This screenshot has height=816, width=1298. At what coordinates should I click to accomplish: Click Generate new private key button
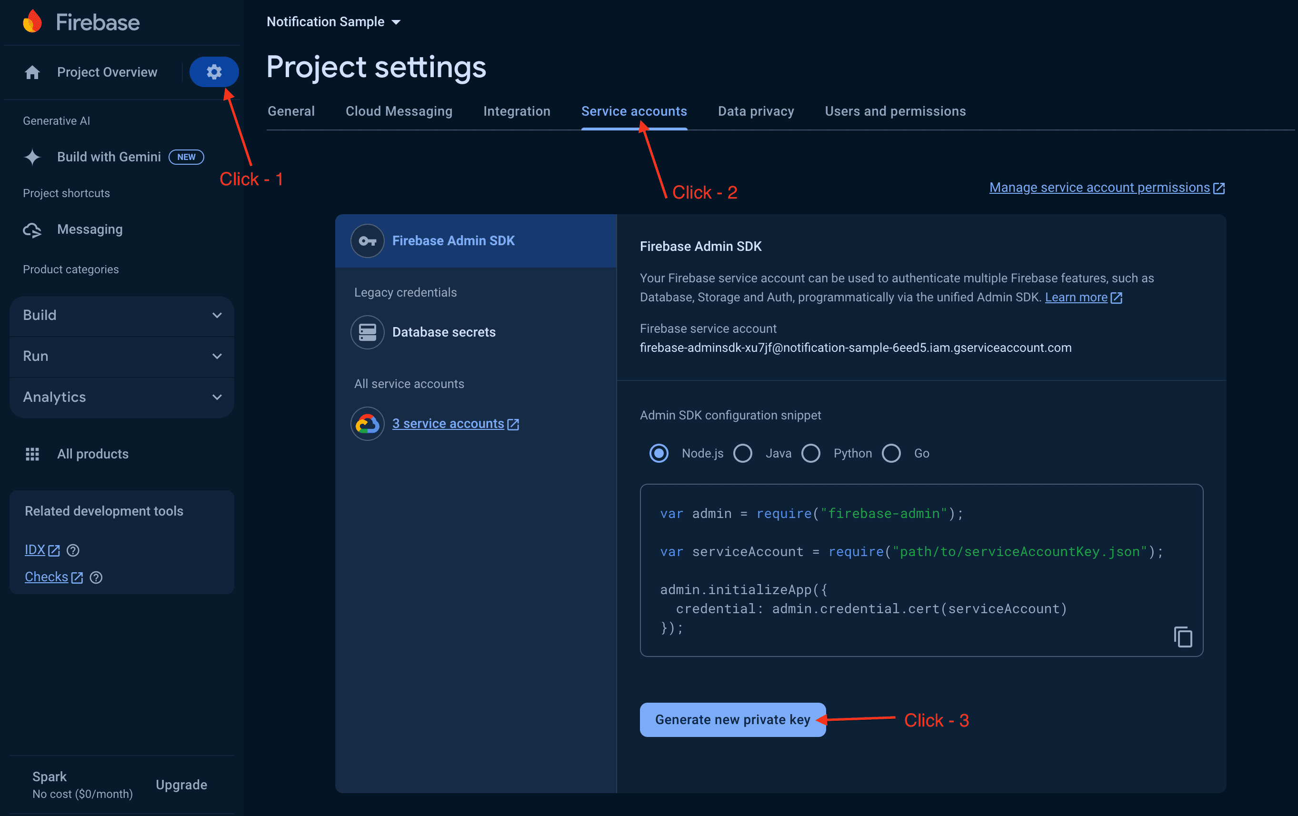coord(732,719)
